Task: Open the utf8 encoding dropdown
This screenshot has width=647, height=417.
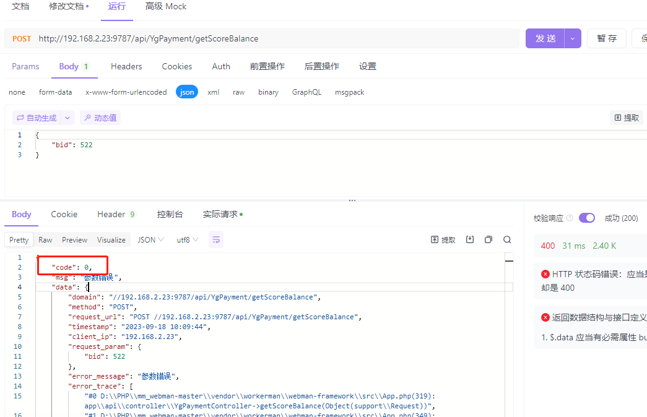Action: pyautogui.click(x=188, y=239)
